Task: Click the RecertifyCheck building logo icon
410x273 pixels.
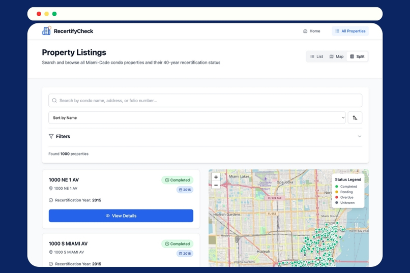Action: click(x=46, y=31)
